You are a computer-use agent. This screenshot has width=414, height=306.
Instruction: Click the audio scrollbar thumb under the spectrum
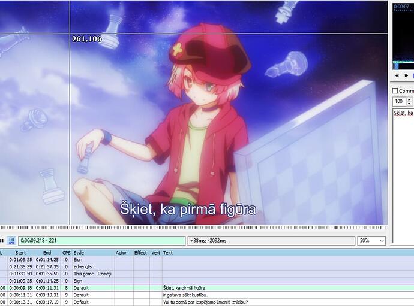396,65
